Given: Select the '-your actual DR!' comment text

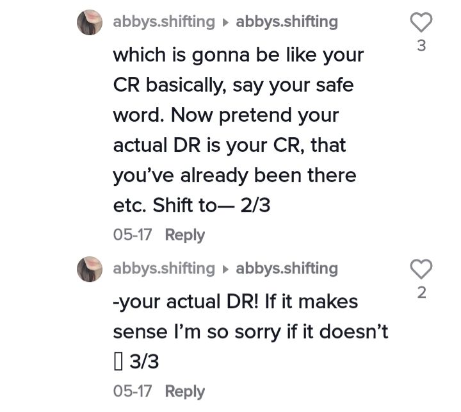Looking at the screenshot, I should pyautogui.click(x=250, y=332).
